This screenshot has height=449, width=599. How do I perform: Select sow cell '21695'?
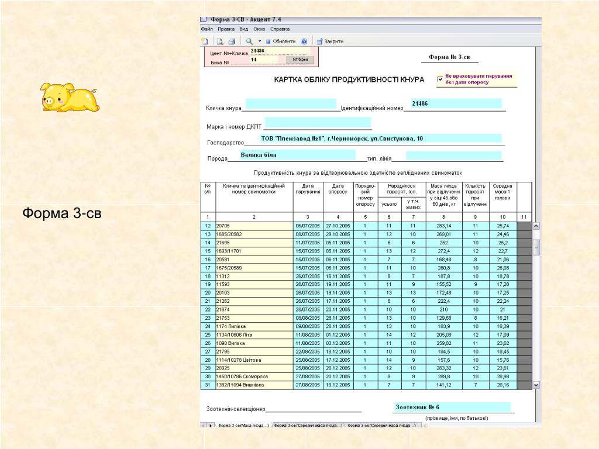point(254,243)
